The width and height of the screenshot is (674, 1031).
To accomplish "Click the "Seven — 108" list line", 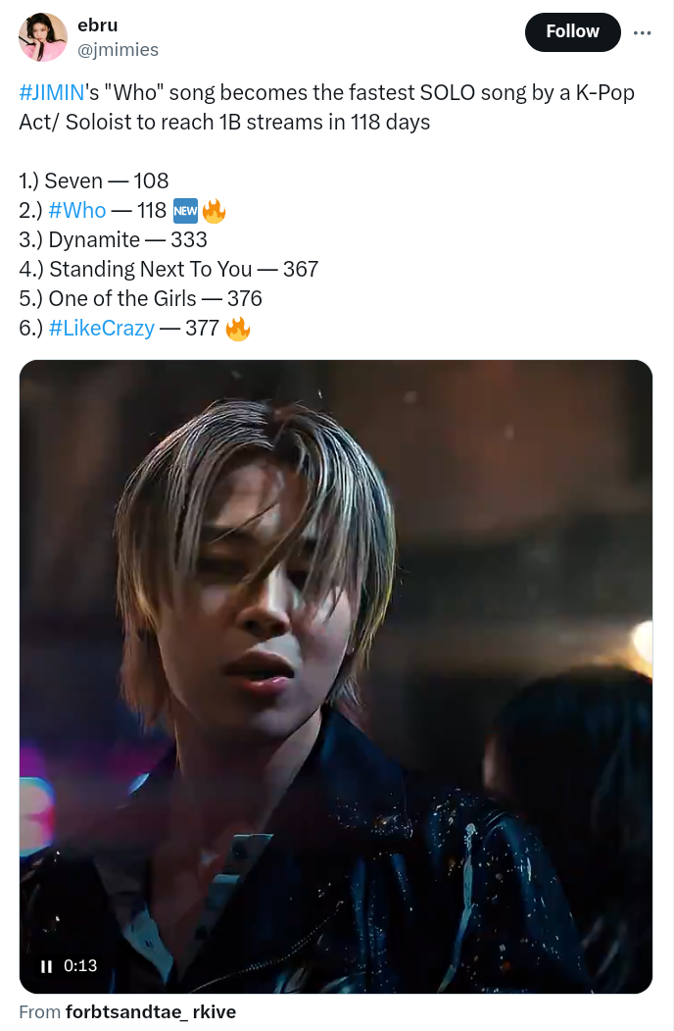I will (94, 180).
